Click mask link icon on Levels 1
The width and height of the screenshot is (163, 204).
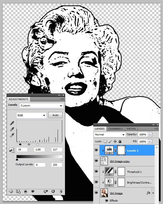click(x=115, y=150)
